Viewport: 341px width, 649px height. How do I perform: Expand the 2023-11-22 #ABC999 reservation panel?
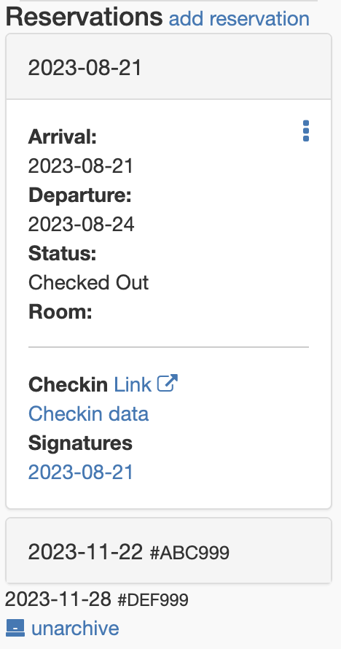168,551
